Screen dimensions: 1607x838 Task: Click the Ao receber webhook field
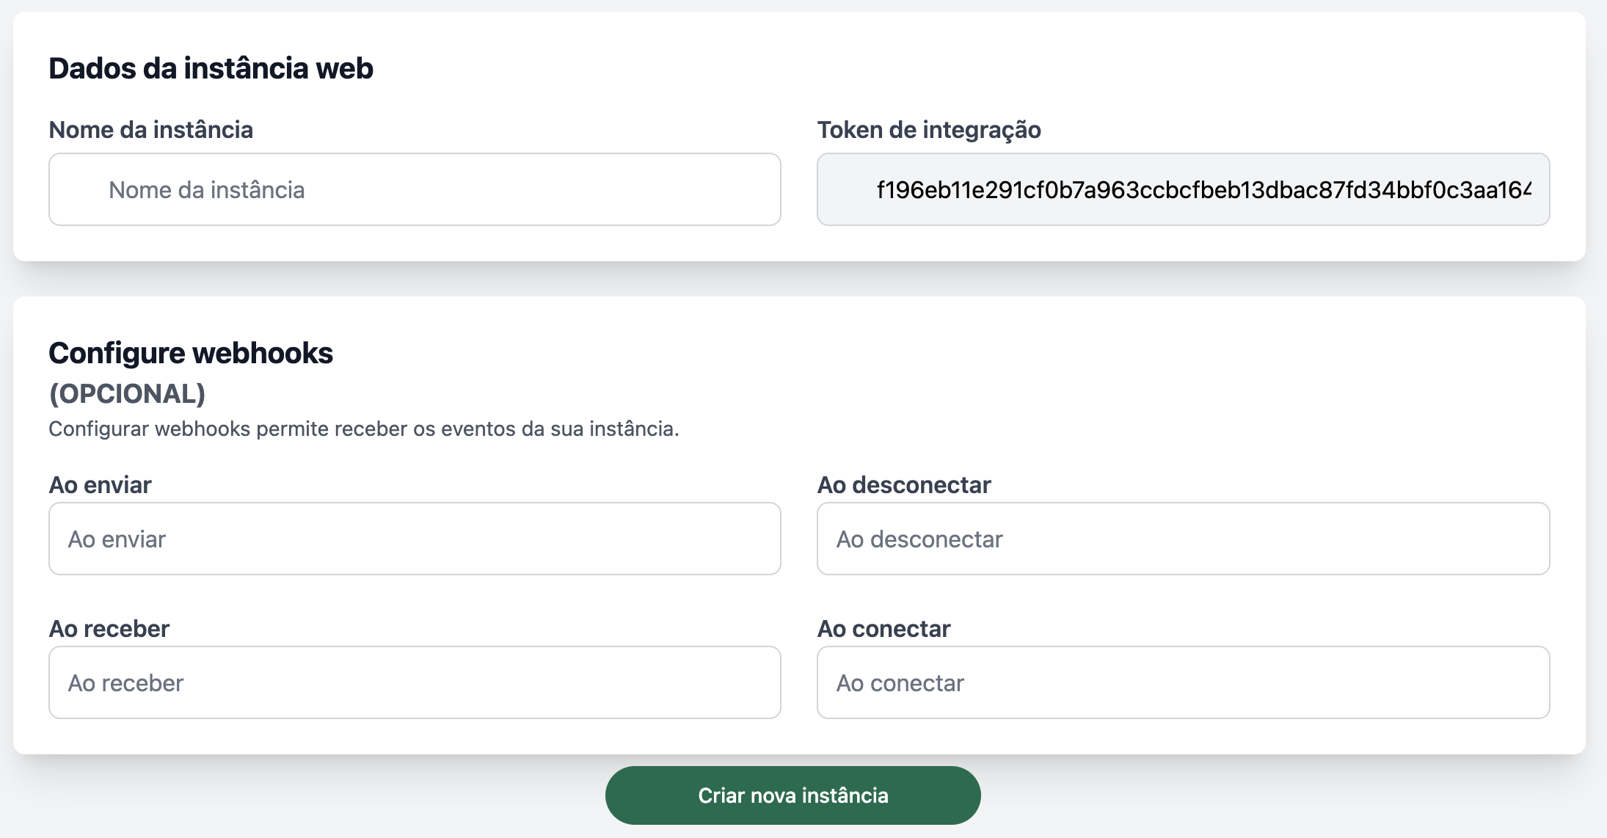tap(415, 682)
